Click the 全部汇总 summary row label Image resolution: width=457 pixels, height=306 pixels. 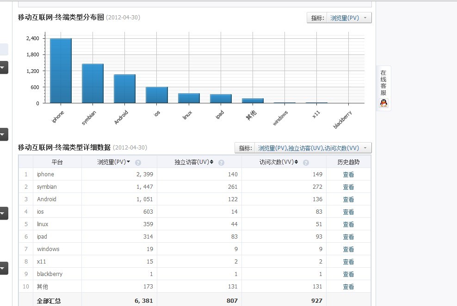coord(49,301)
